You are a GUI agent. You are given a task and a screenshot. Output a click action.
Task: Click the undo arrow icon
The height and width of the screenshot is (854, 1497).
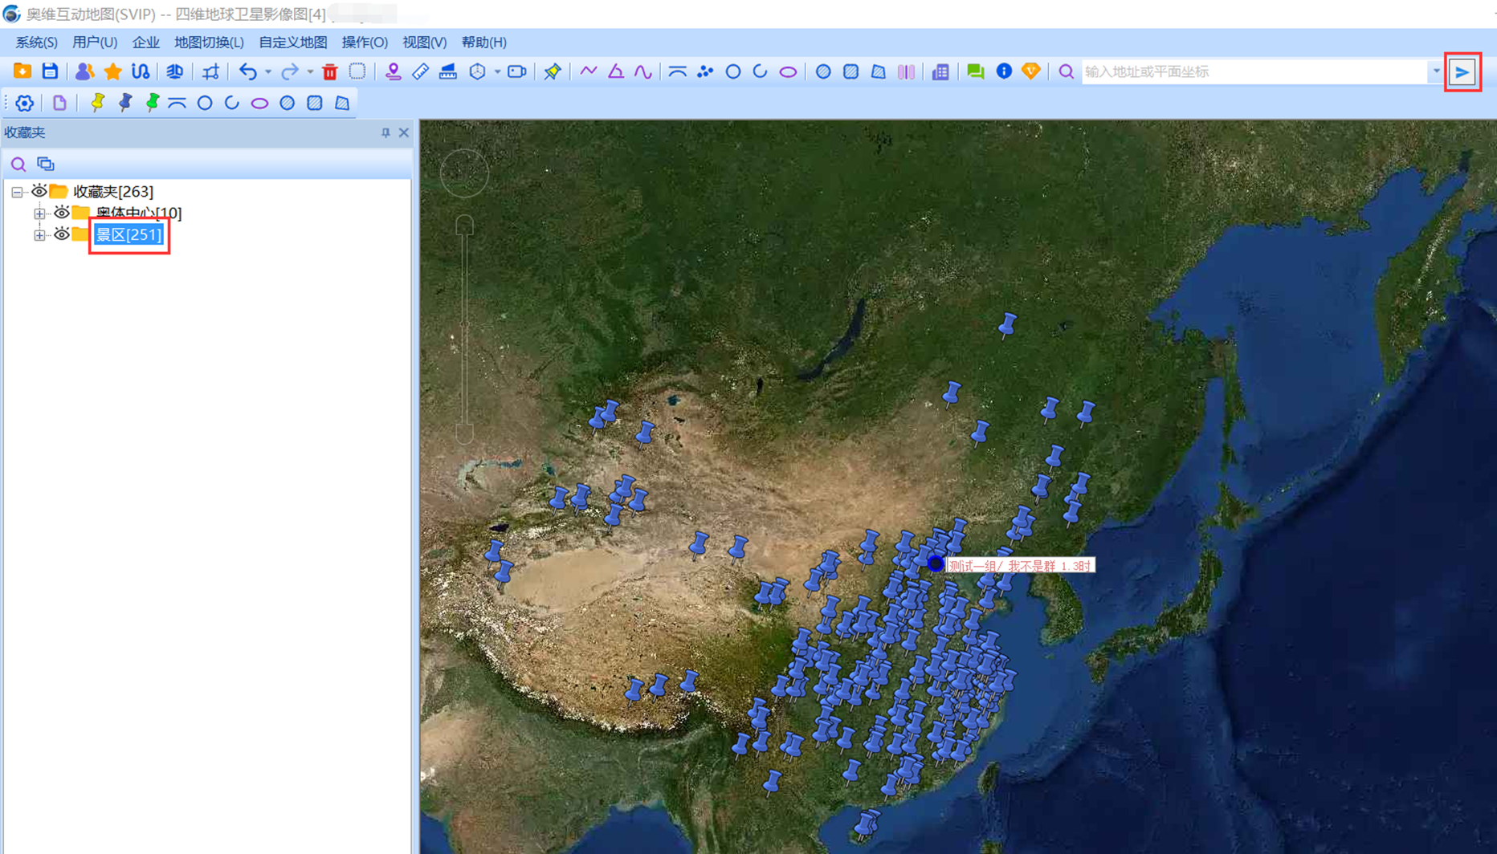(247, 71)
